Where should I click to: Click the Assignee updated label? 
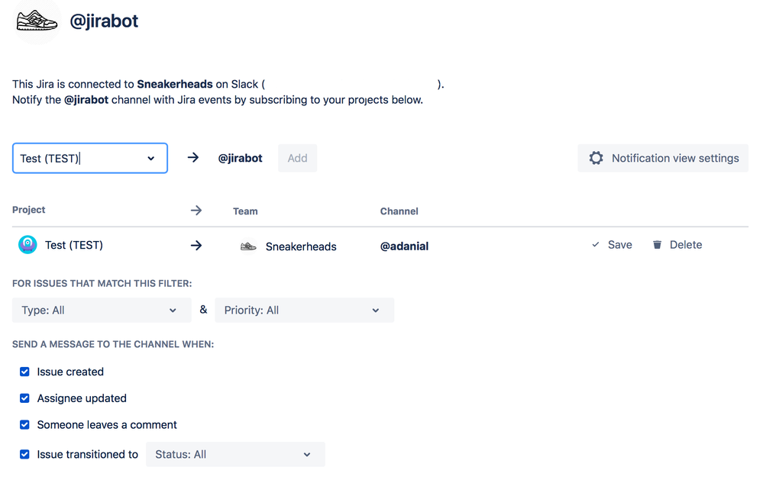point(82,398)
